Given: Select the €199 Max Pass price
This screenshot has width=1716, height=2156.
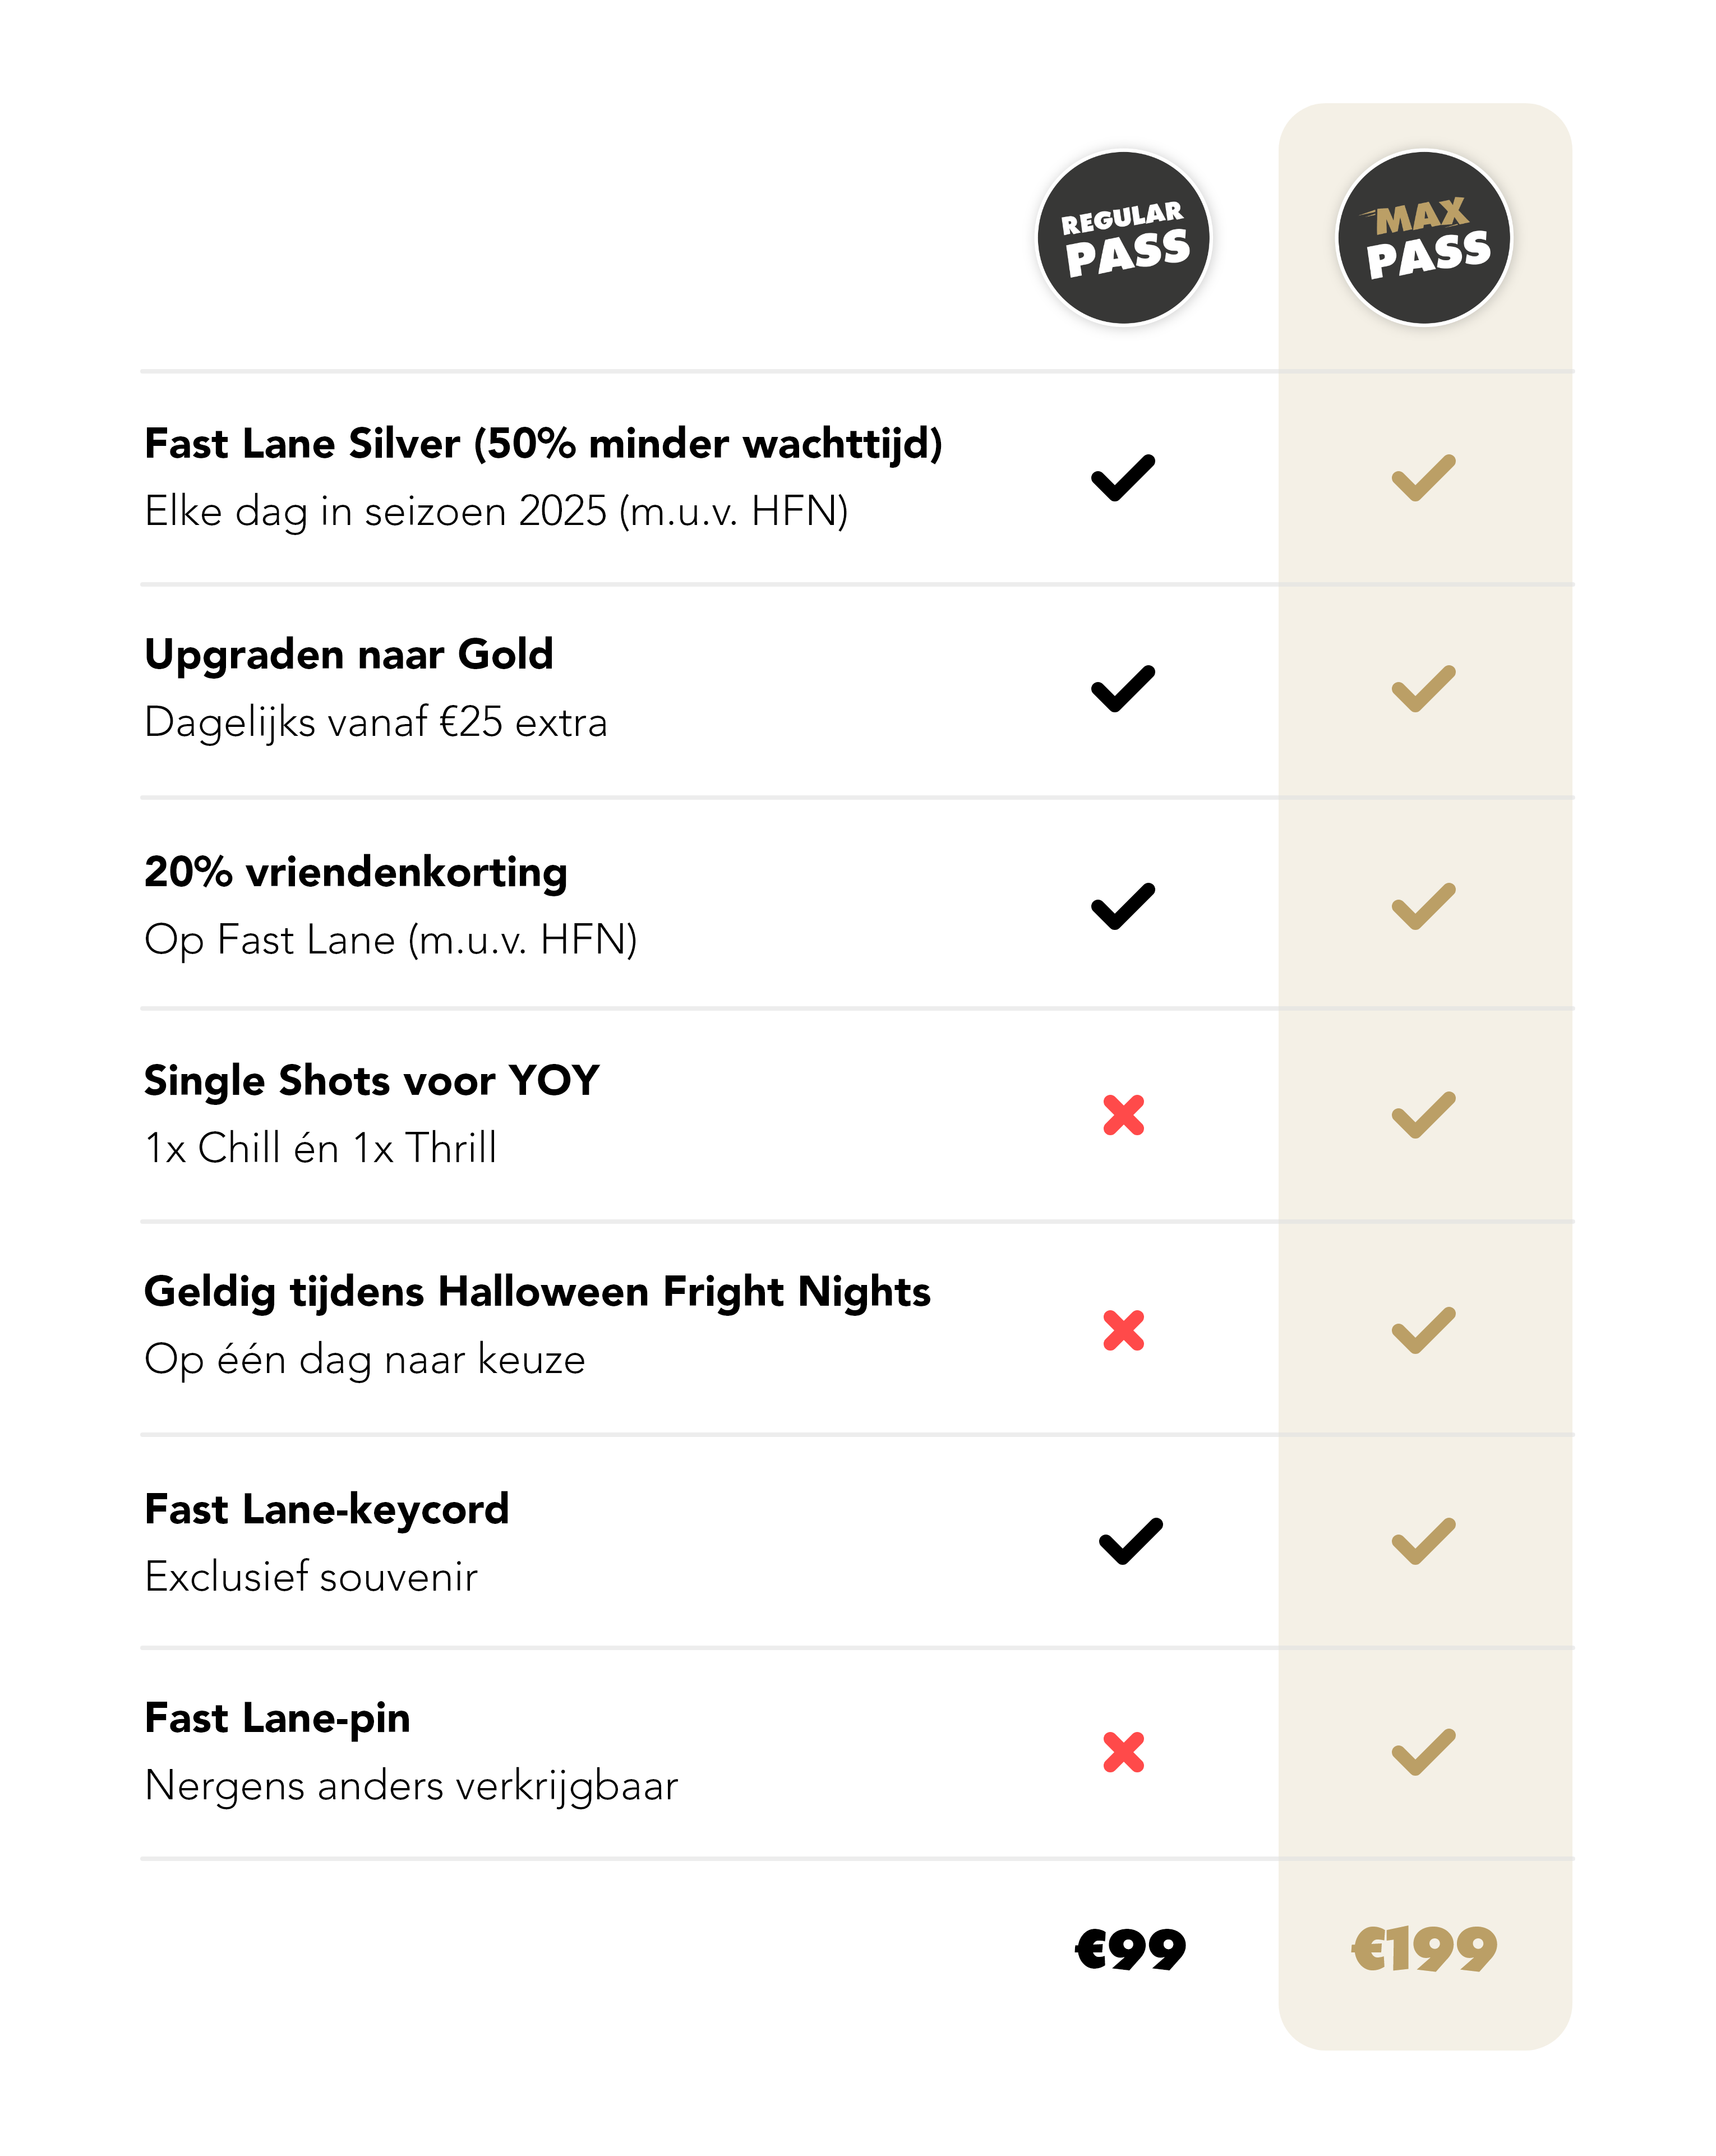Looking at the screenshot, I should (x=1424, y=1949).
